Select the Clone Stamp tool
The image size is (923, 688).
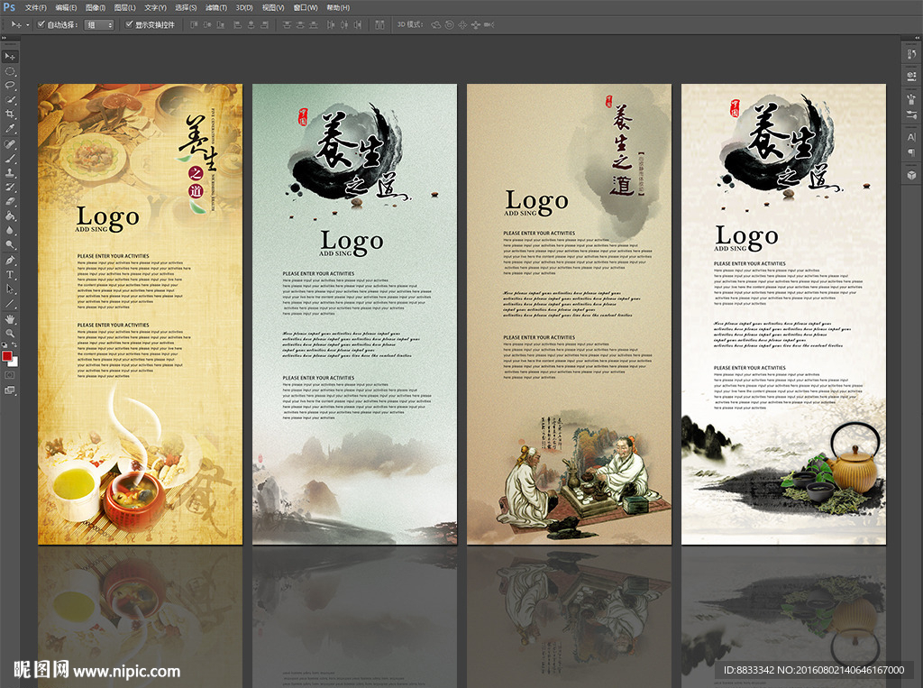[x=10, y=172]
